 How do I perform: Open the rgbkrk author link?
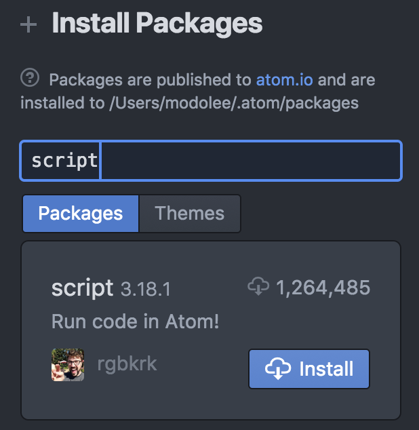[127, 364]
